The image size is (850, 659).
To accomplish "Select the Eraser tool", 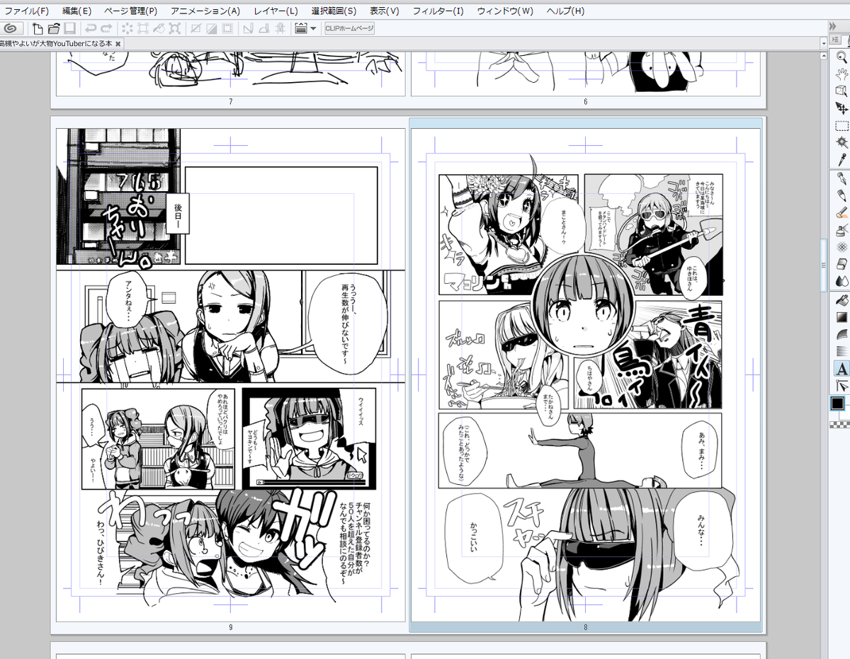I will [x=841, y=264].
